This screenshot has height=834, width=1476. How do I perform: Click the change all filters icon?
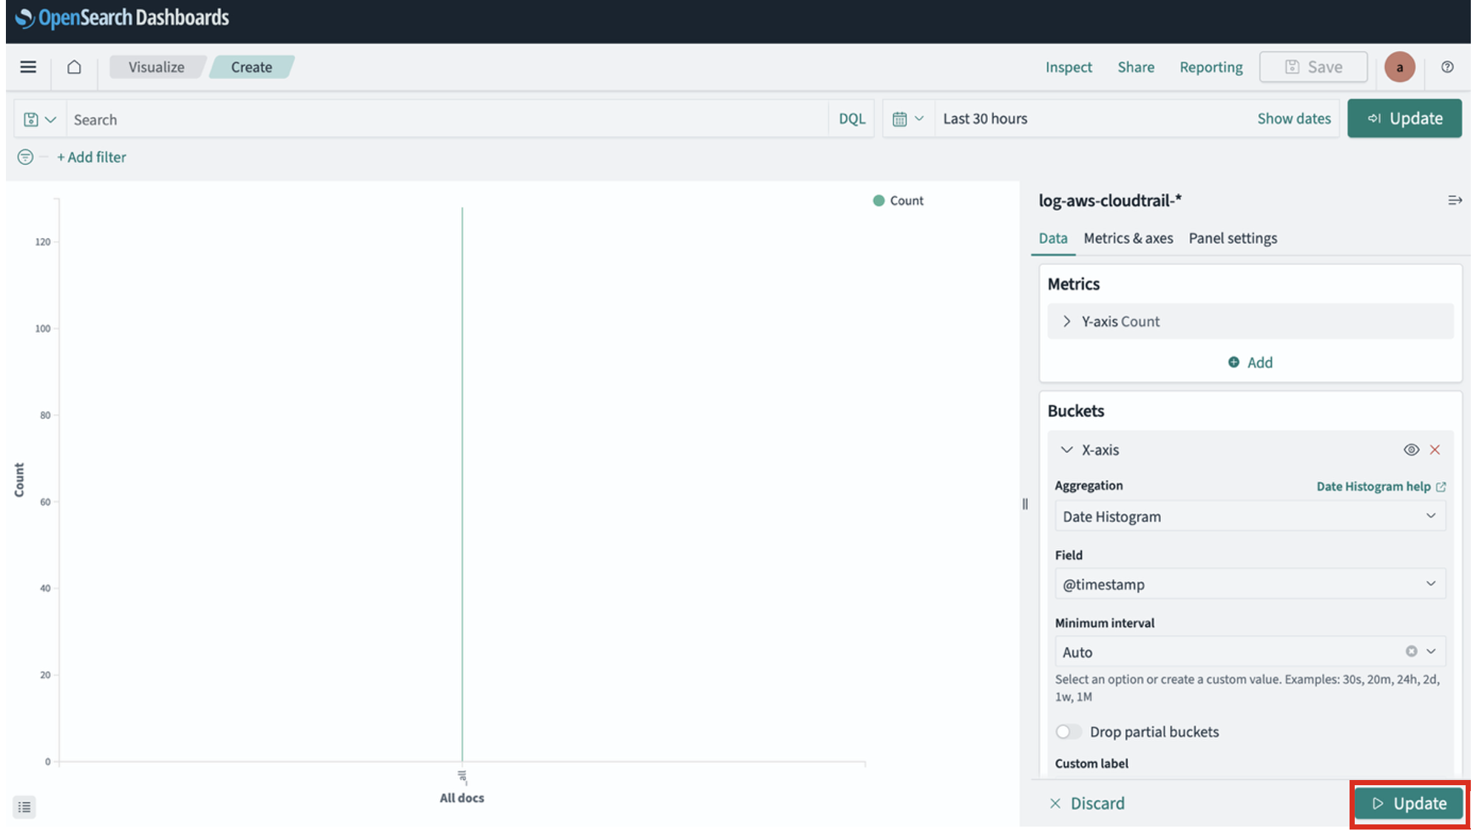tap(25, 157)
